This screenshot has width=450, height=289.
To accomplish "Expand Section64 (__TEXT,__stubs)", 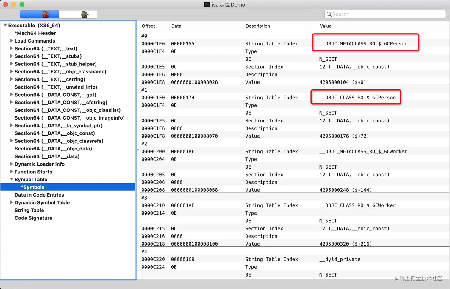I will pyautogui.click(x=12, y=56).
